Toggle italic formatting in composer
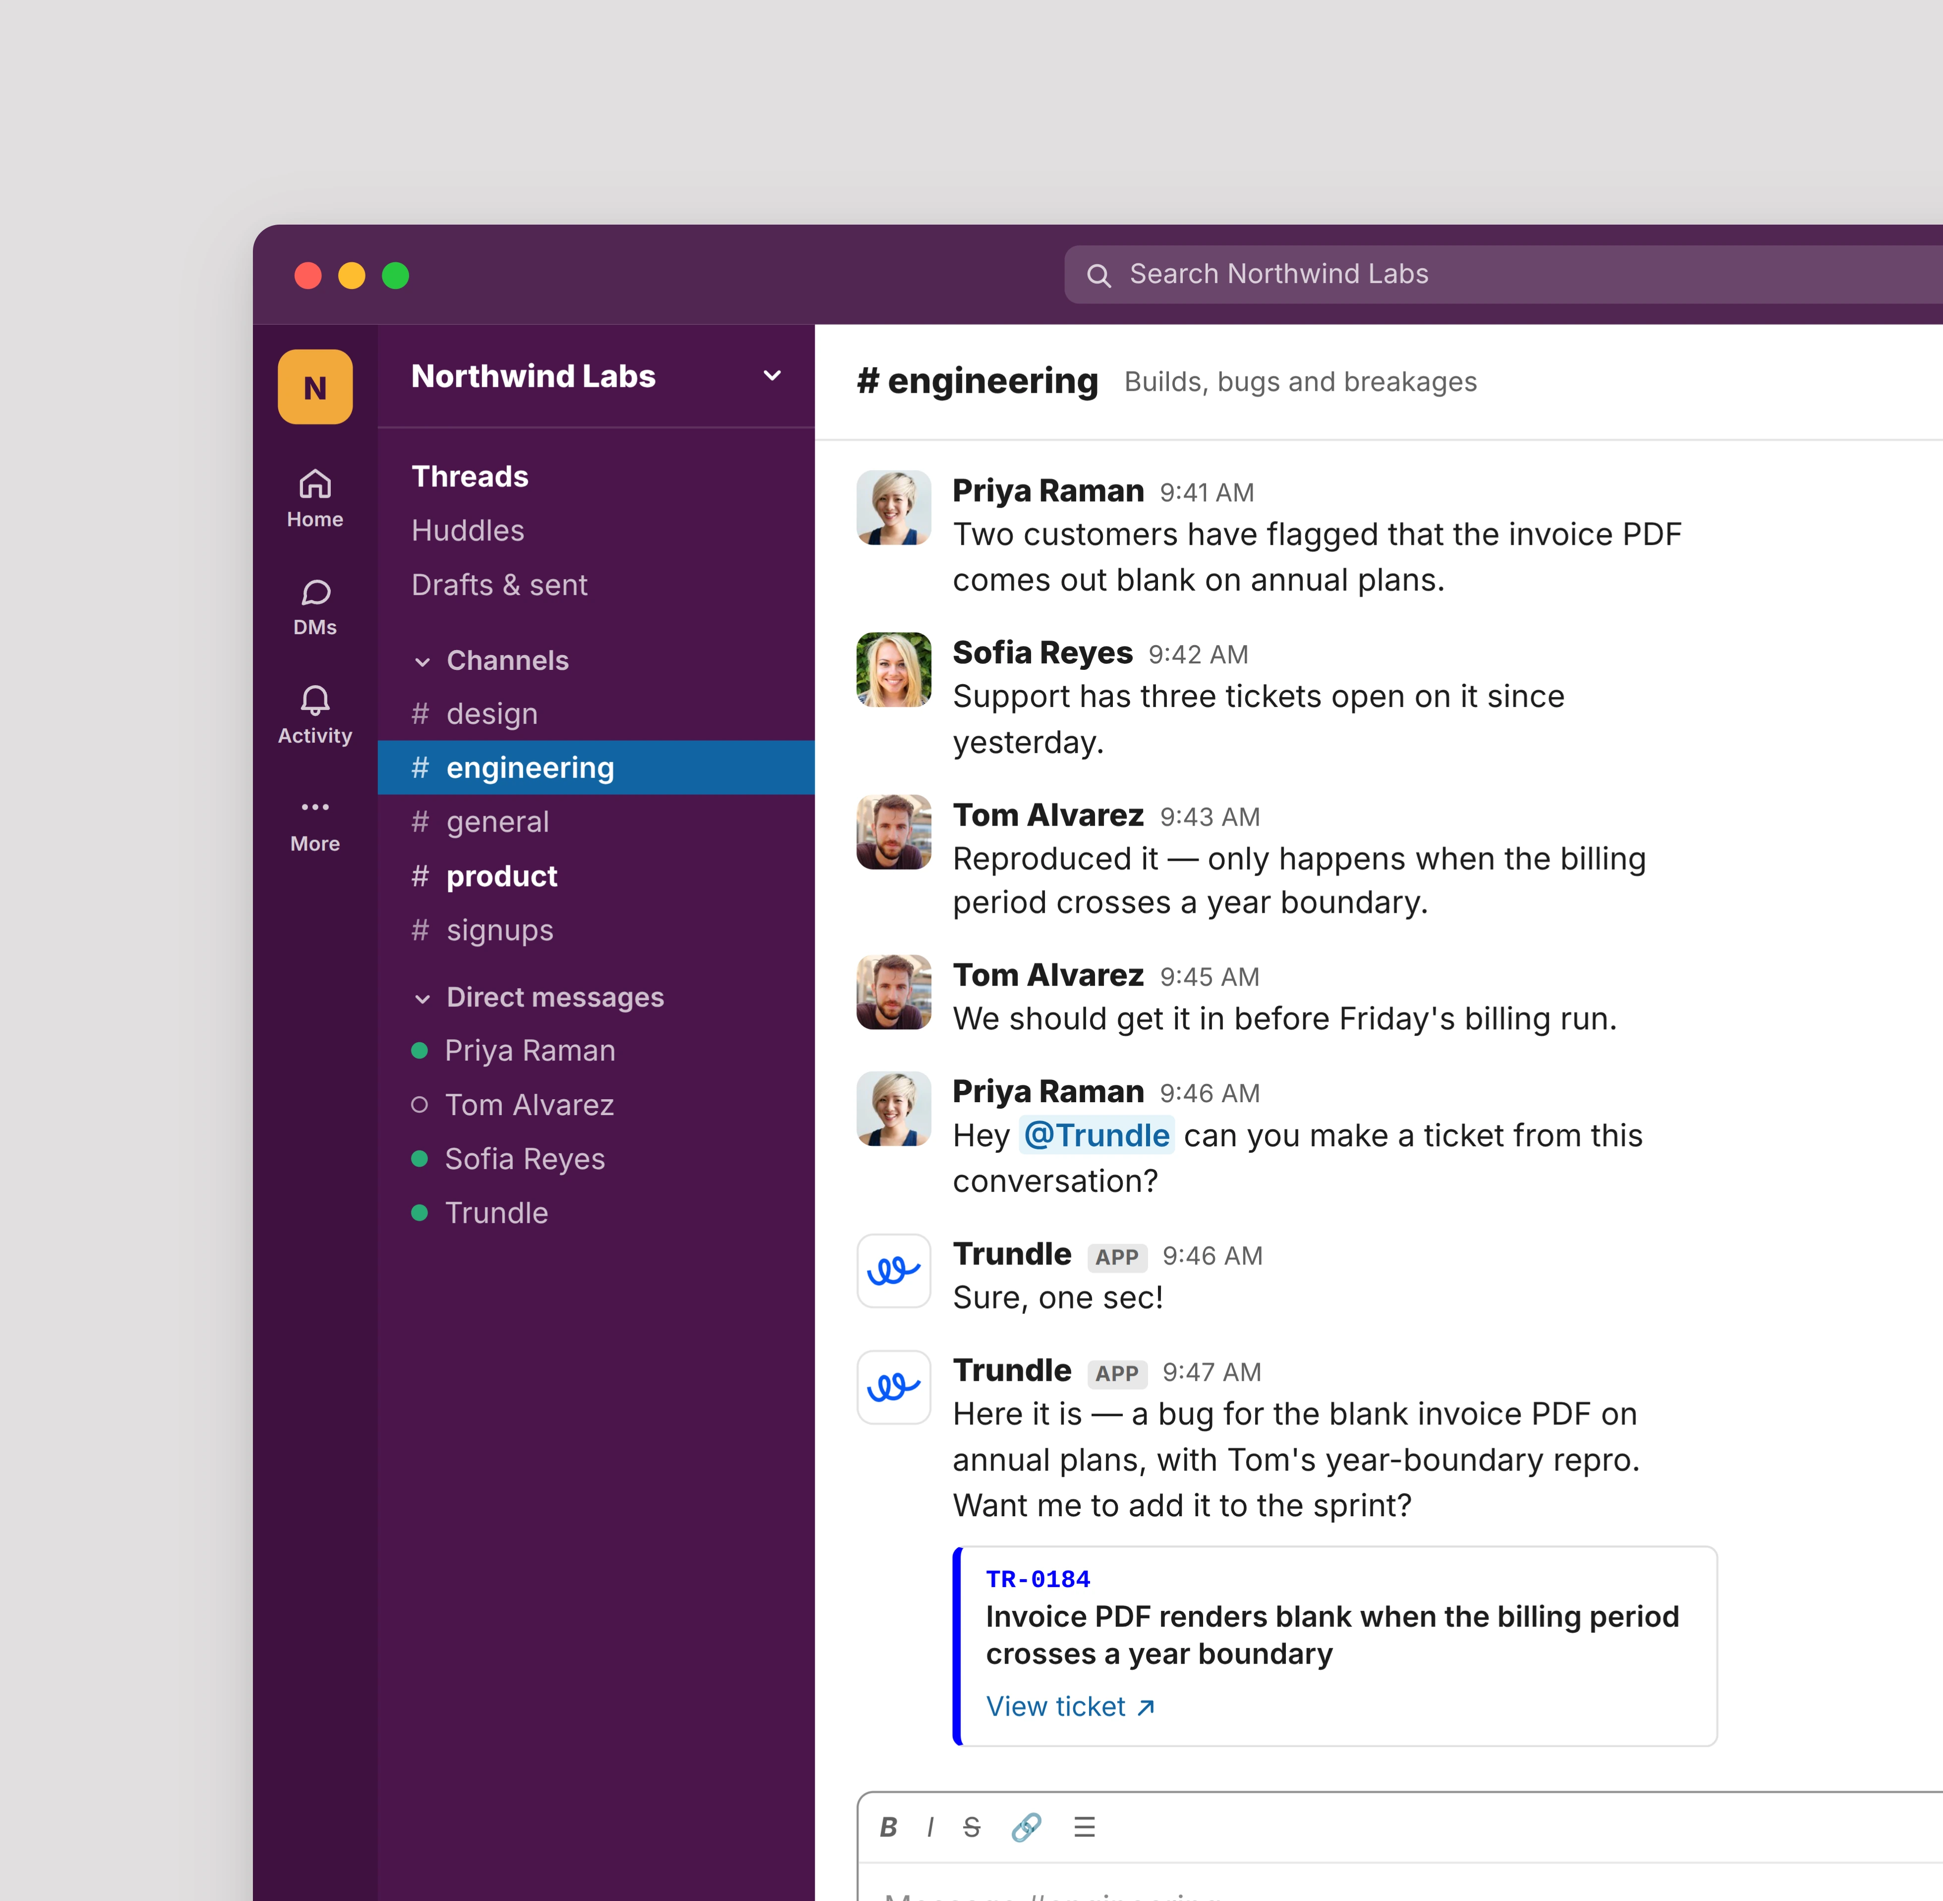Viewport: 1943px width, 1901px height. (x=929, y=1827)
